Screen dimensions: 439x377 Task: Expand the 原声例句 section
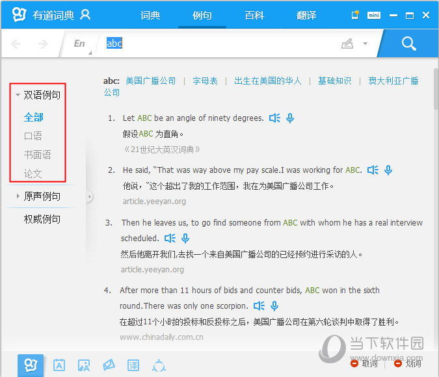point(18,196)
